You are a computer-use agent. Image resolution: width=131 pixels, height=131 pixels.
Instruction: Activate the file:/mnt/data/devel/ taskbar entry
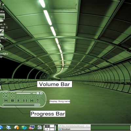click(x=74, y=126)
